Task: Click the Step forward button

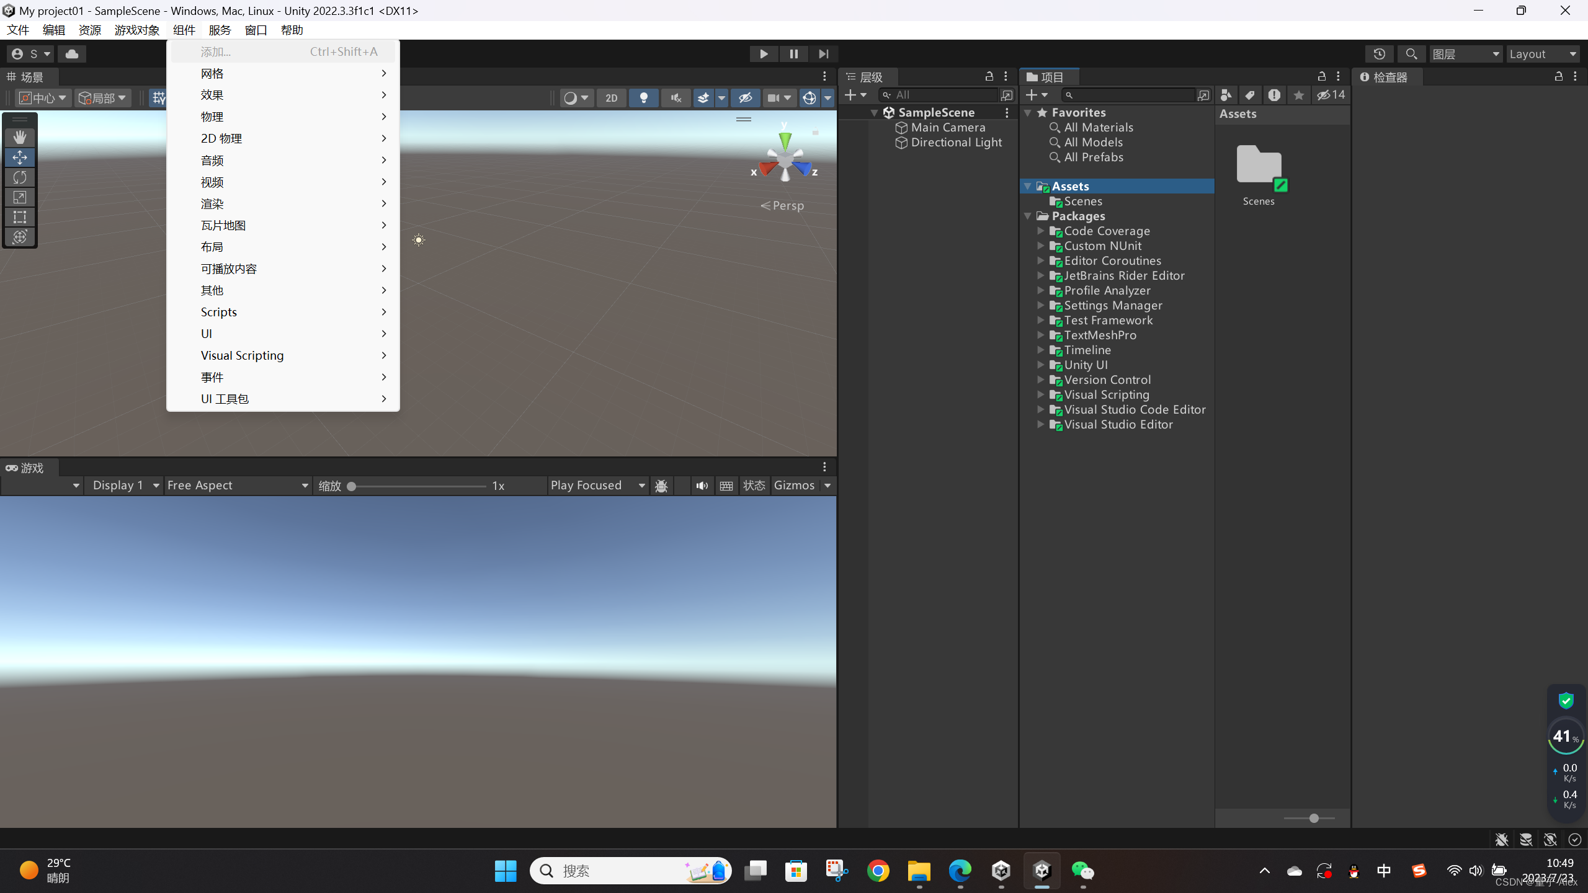Action: (823, 54)
